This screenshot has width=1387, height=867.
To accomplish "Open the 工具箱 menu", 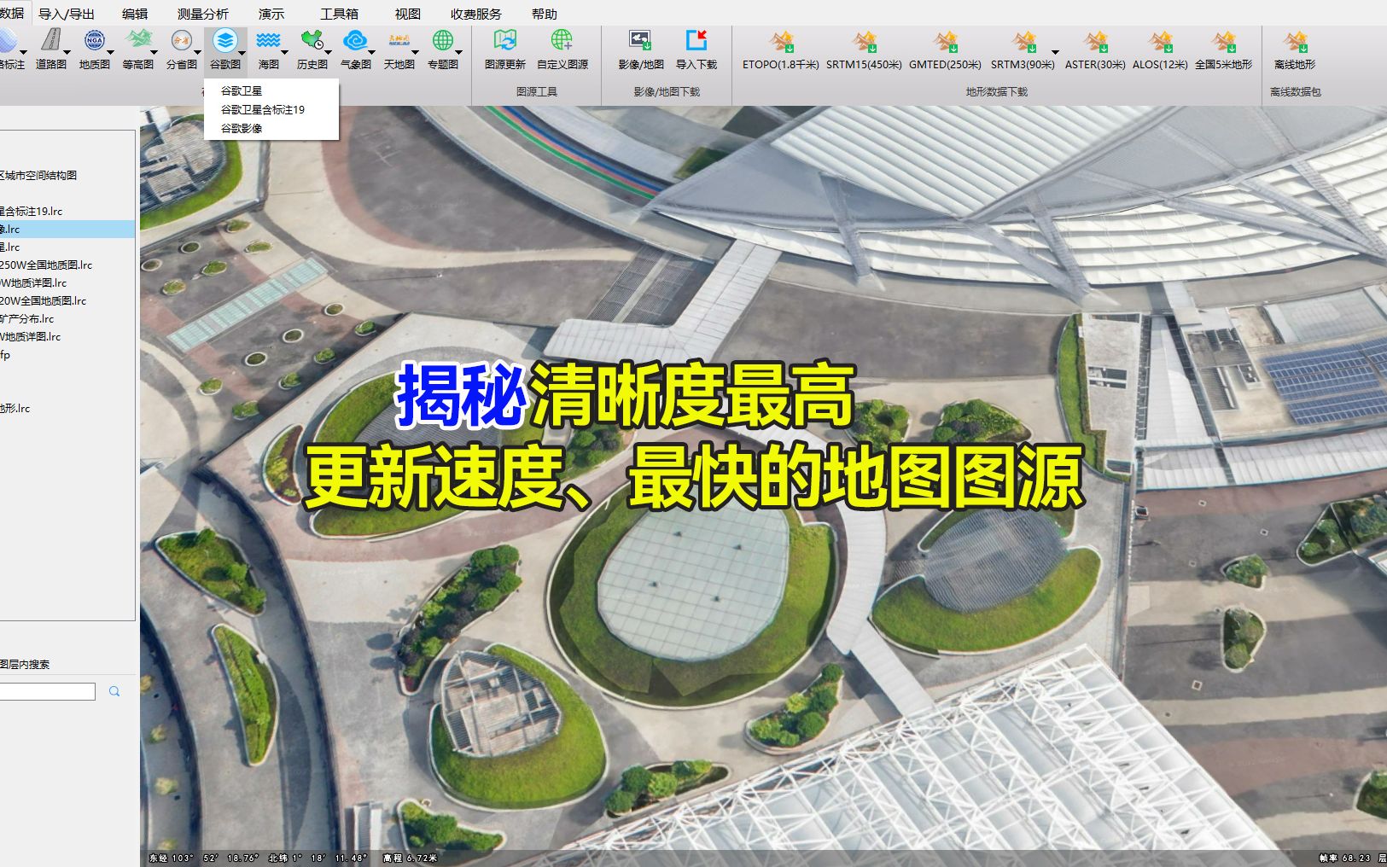I will tap(339, 14).
